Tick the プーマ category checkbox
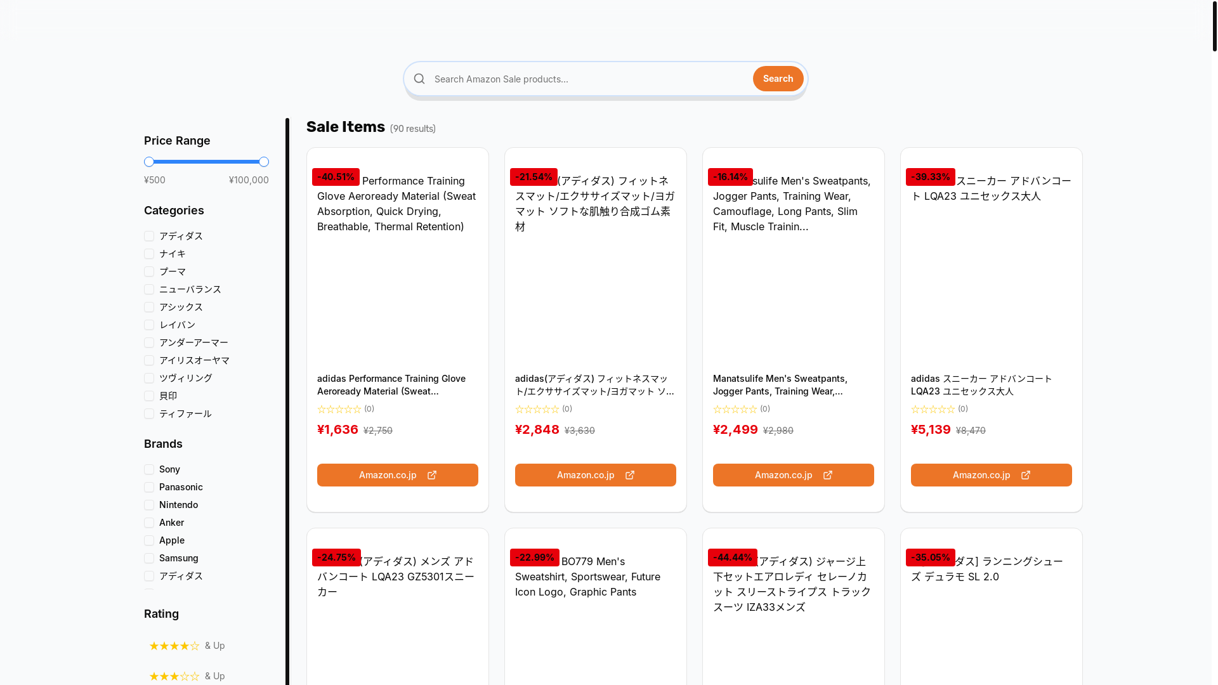Screen dimensions: 1218x685 tap(149, 271)
